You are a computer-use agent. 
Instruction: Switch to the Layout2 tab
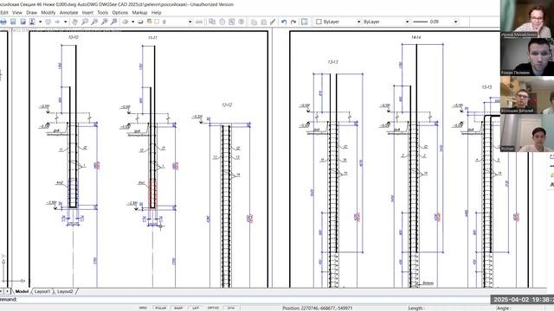click(x=65, y=292)
